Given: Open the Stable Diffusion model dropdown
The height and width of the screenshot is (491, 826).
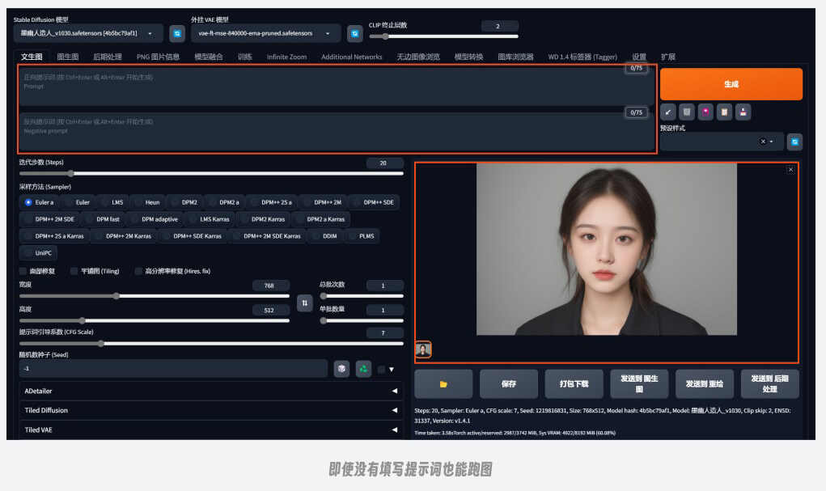Looking at the screenshot, I should coord(87,33).
